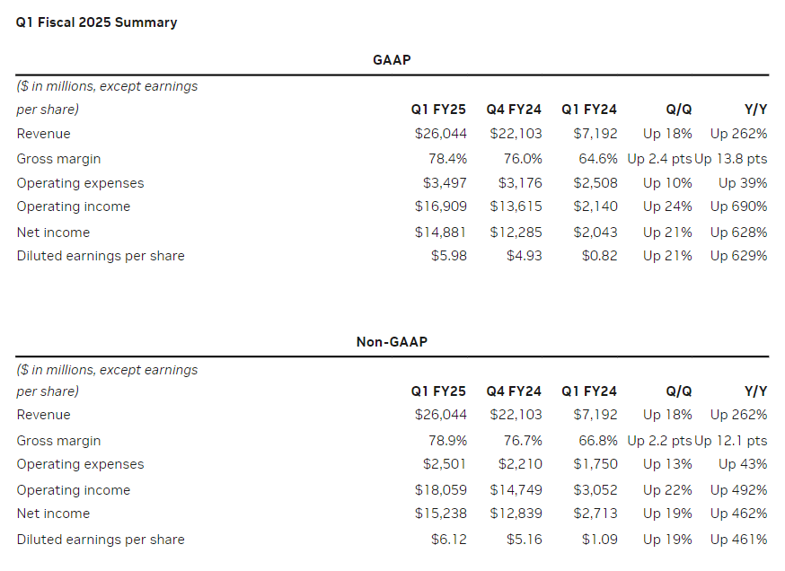Image resolution: width=785 pixels, height=571 pixels.
Task: Select GAAP diluted EPS $5.98 cell
Action: pos(448,256)
